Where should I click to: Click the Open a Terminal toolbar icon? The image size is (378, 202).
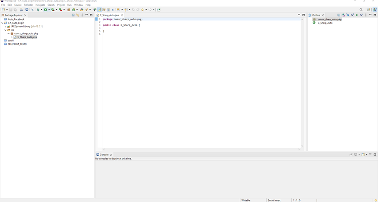(x=27, y=10)
